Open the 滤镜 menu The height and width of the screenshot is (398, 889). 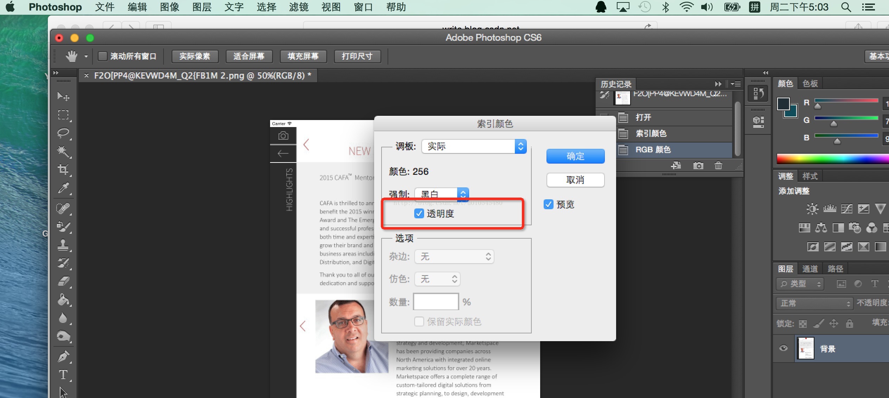point(299,7)
